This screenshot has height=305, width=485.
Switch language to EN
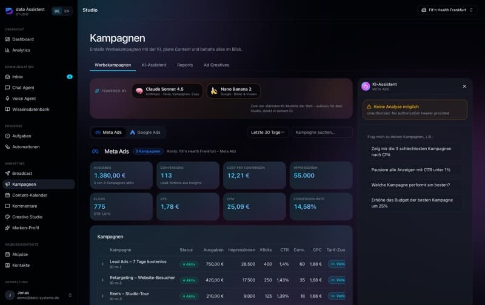[x=67, y=11]
